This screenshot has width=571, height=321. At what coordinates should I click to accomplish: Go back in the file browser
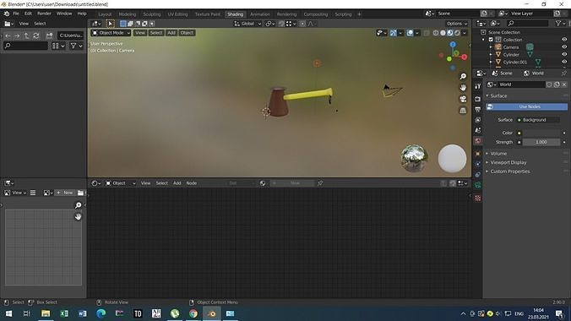(8, 35)
